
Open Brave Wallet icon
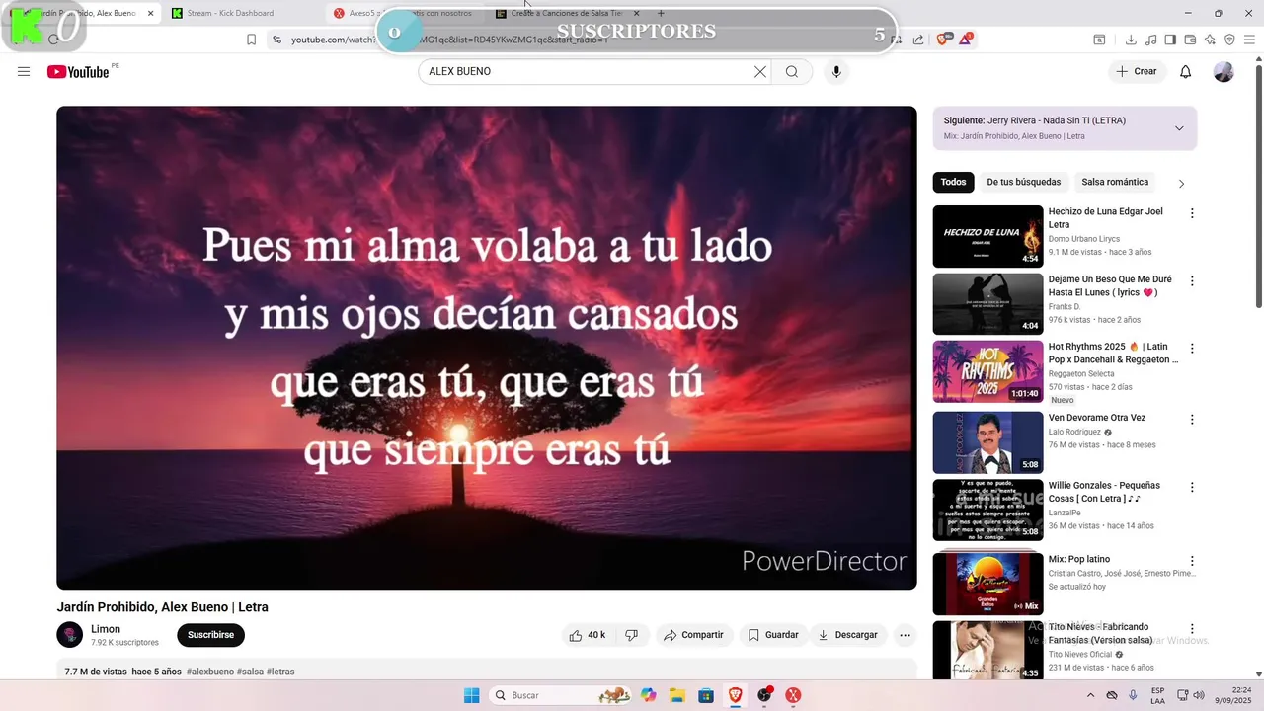[1190, 39]
